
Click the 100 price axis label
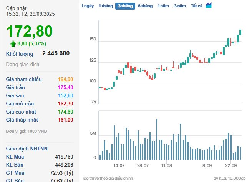(93, 81)
